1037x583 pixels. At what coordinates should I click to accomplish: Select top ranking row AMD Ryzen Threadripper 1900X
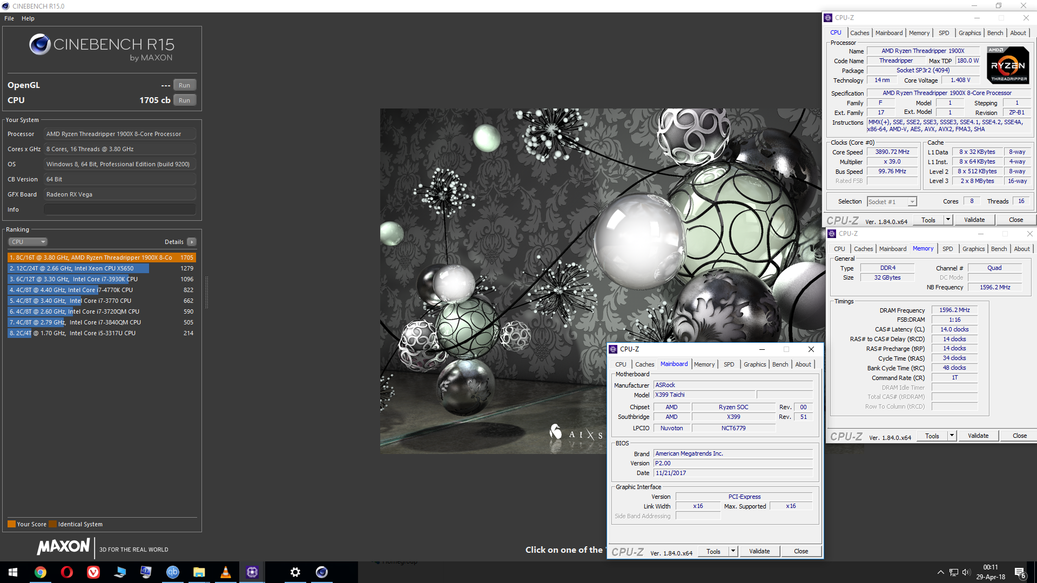pyautogui.click(x=102, y=257)
